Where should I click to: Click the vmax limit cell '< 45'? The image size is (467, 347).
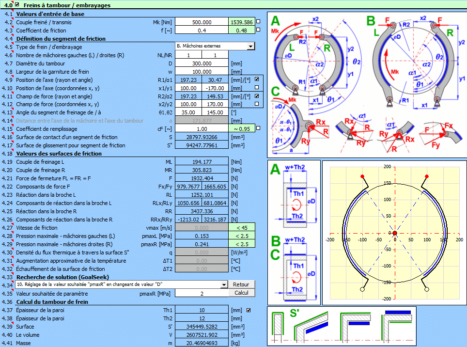point(242,228)
